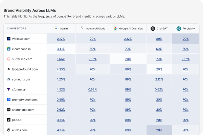This screenshot has width=203, height=135.
Task: Click the Google AI Mode icon
Action: tap(82, 29)
